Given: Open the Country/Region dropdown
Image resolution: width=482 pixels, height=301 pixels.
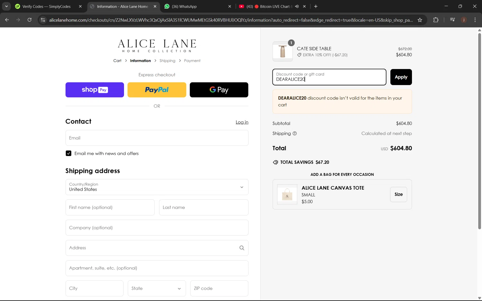Looking at the screenshot, I should 157,187.
